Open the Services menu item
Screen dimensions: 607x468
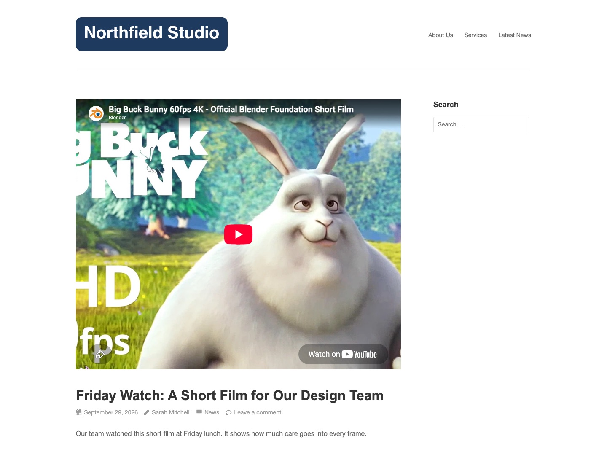point(475,35)
